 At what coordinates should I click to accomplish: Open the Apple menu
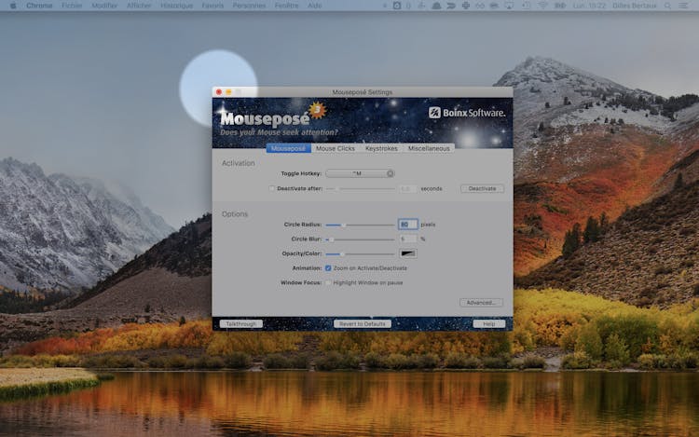(11, 6)
